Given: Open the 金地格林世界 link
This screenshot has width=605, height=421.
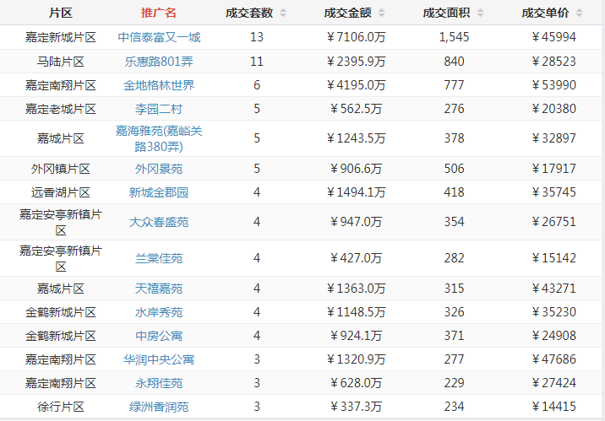Looking at the screenshot, I should coord(159,85).
